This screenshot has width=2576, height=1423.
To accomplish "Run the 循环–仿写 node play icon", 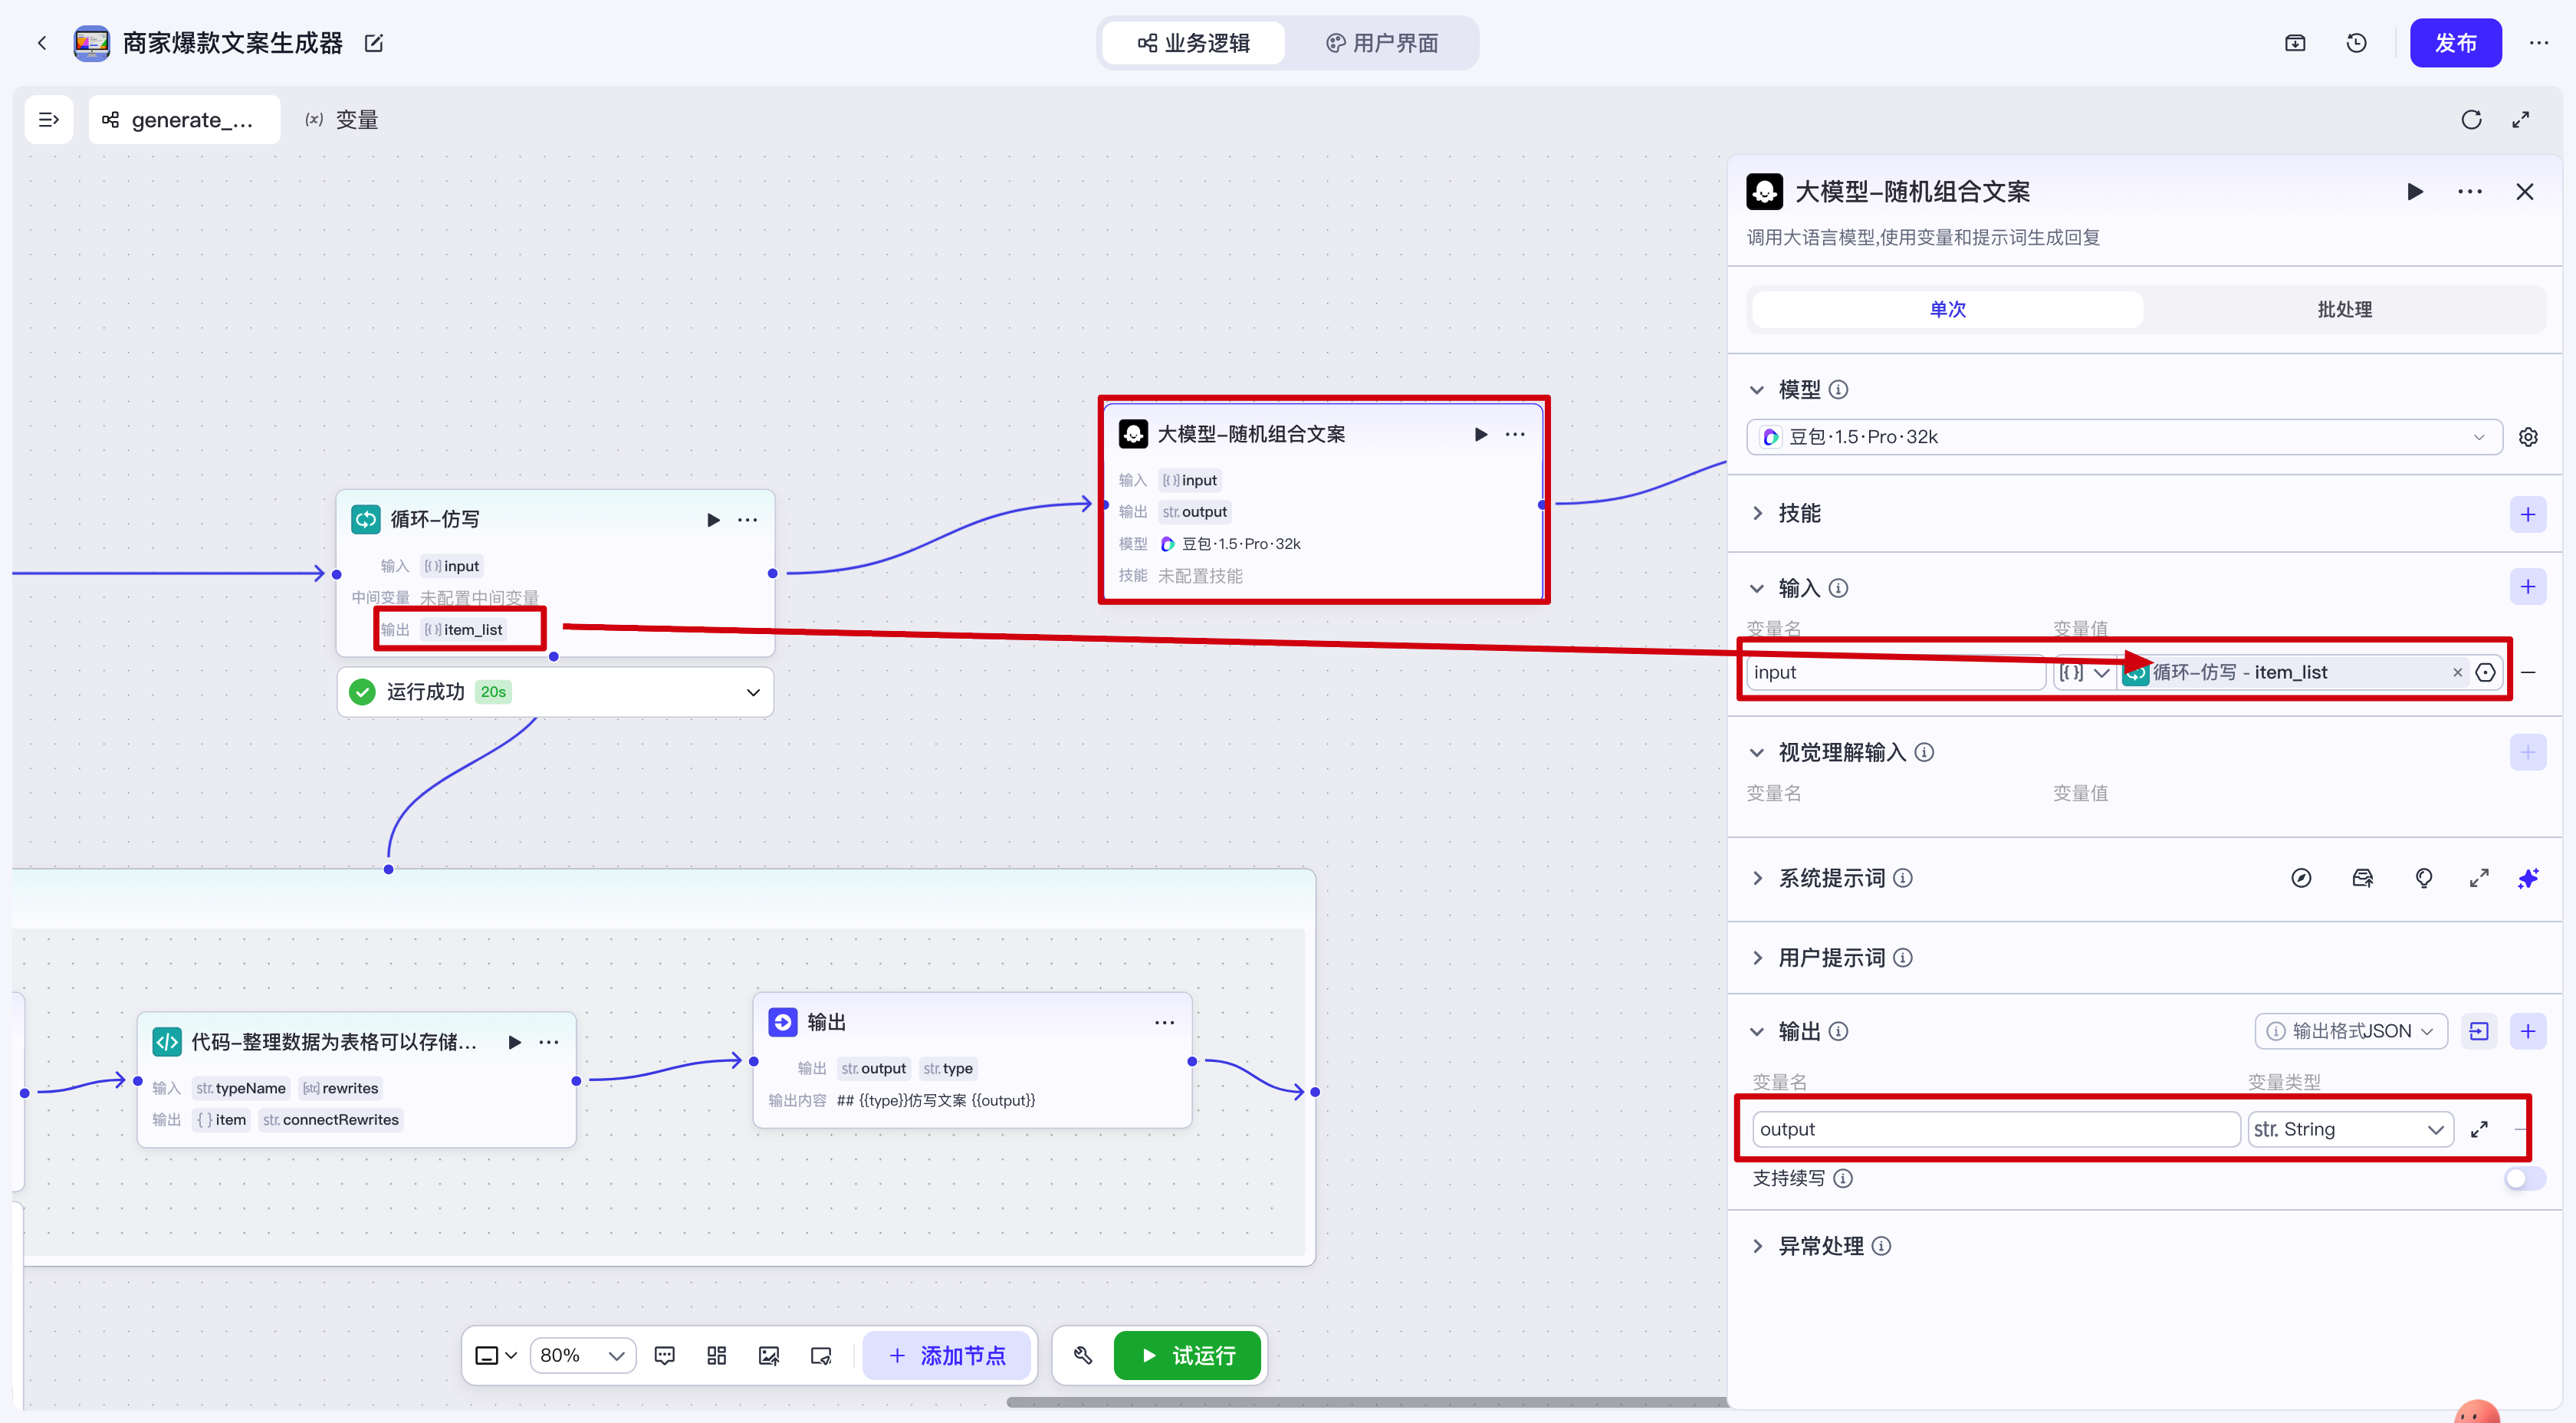I will (x=713, y=519).
